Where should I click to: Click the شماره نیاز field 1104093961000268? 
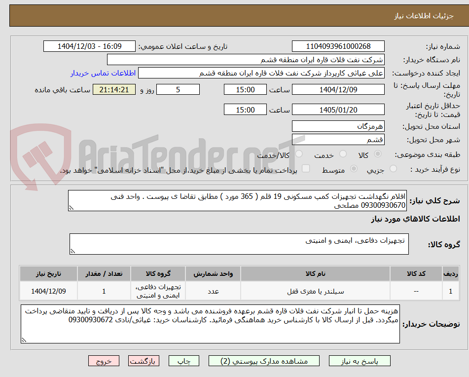338,46
